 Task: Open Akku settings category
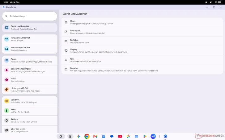coord(30,111)
